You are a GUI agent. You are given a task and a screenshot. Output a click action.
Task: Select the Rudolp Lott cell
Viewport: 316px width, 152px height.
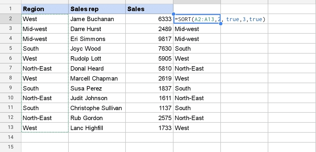click(x=97, y=59)
